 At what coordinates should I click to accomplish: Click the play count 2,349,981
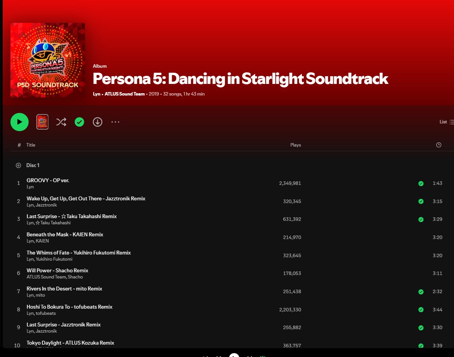(x=290, y=183)
